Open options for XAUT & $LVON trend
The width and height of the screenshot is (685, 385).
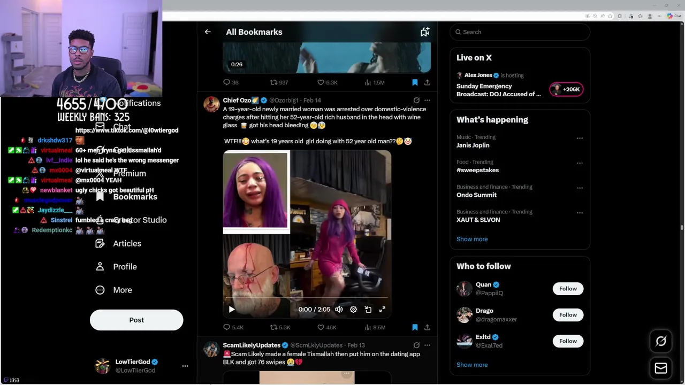tap(580, 213)
